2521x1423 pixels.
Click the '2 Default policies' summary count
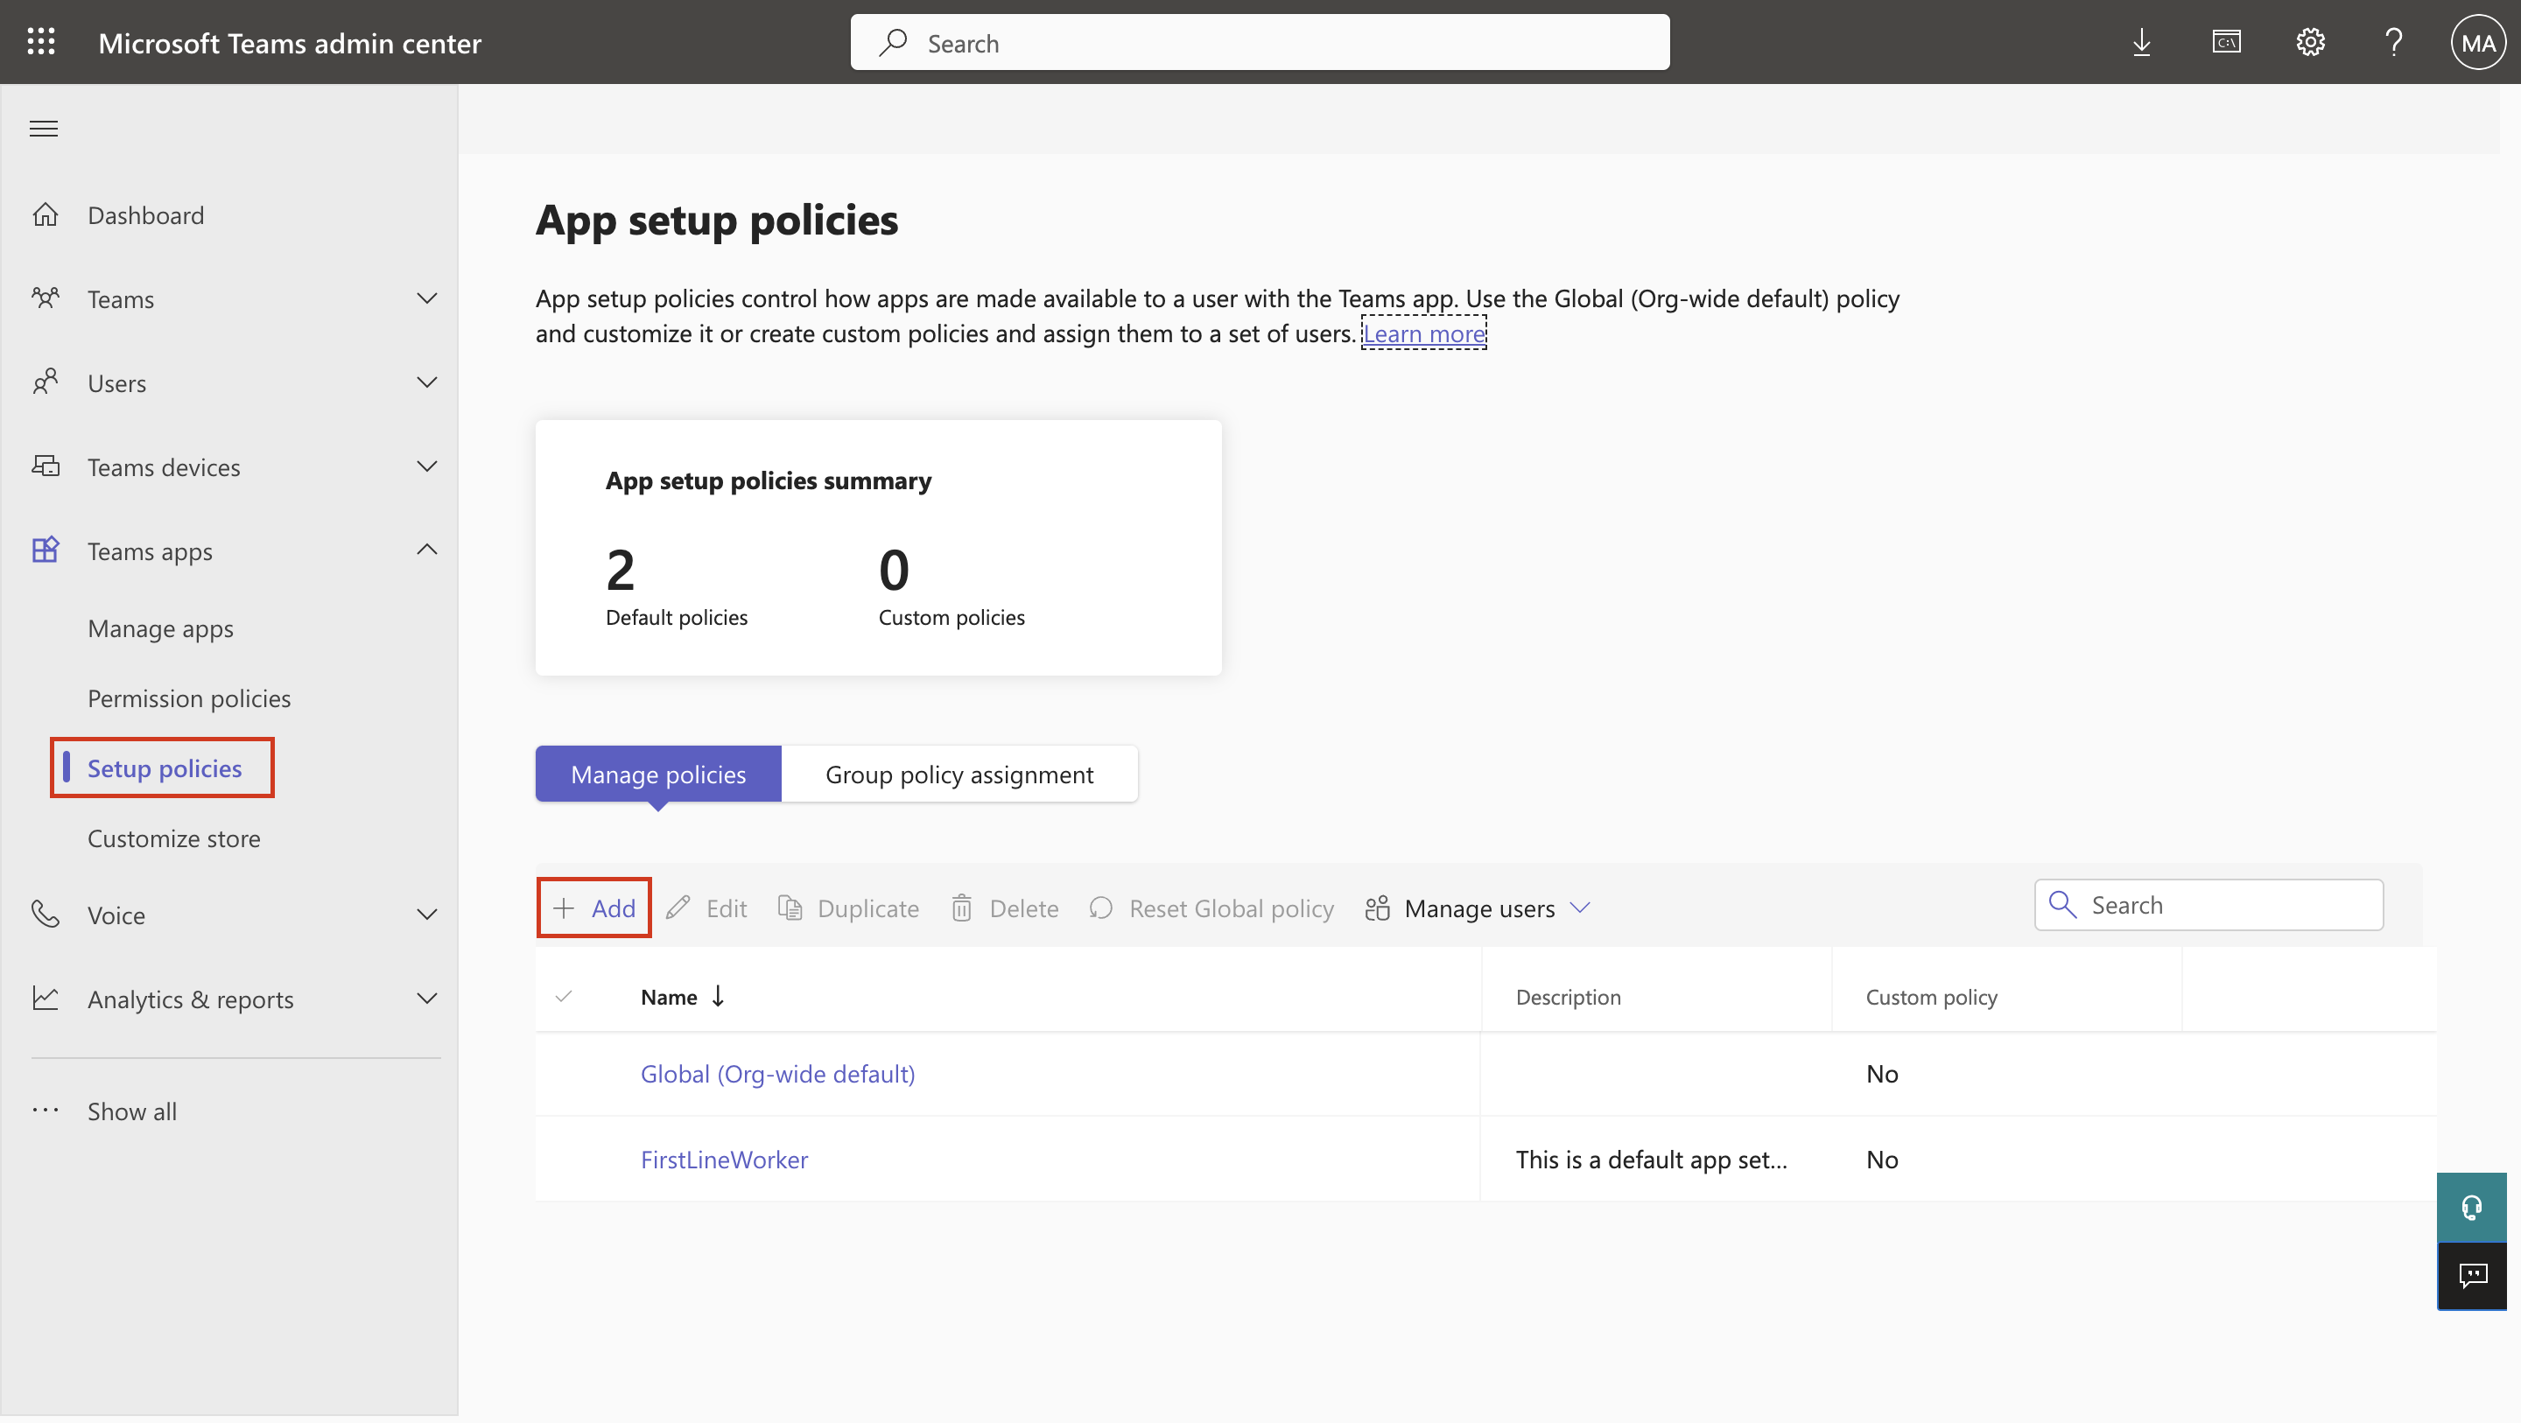click(x=677, y=586)
